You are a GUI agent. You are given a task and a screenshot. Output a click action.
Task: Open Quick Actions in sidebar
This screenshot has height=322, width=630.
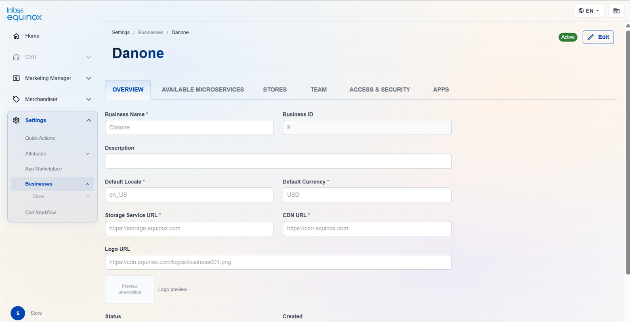pyautogui.click(x=40, y=138)
